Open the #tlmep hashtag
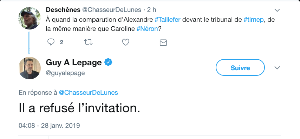 (254, 20)
